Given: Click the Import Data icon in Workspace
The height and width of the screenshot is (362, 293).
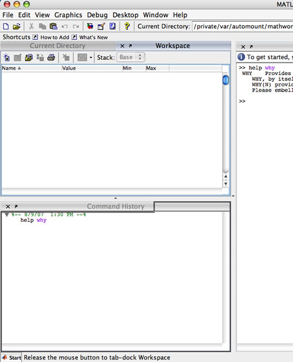Looking at the screenshot, I should 29,57.
